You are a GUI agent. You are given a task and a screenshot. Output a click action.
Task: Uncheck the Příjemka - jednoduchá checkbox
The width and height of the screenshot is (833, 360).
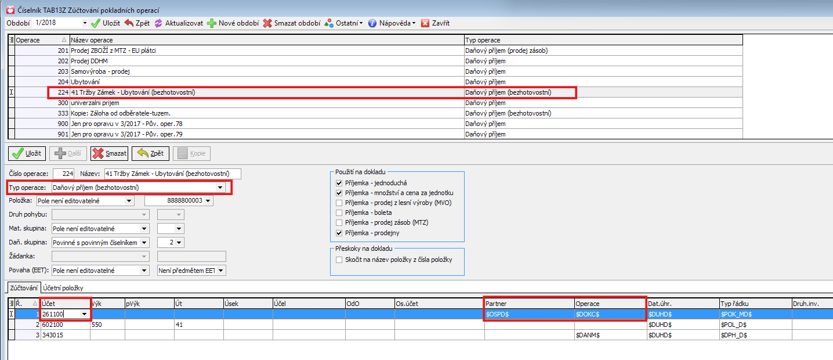pos(339,183)
